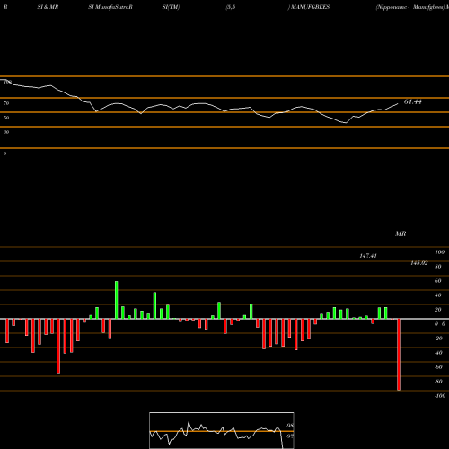Open the mini overview chart thumbnail
Image resolution: width=449 pixels, height=449 pixels.
(222, 430)
